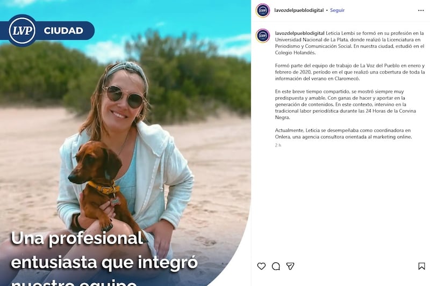
Task: Click the caption paragraph about Claromecó coverage
Action: pyautogui.click(x=350, y=72)
